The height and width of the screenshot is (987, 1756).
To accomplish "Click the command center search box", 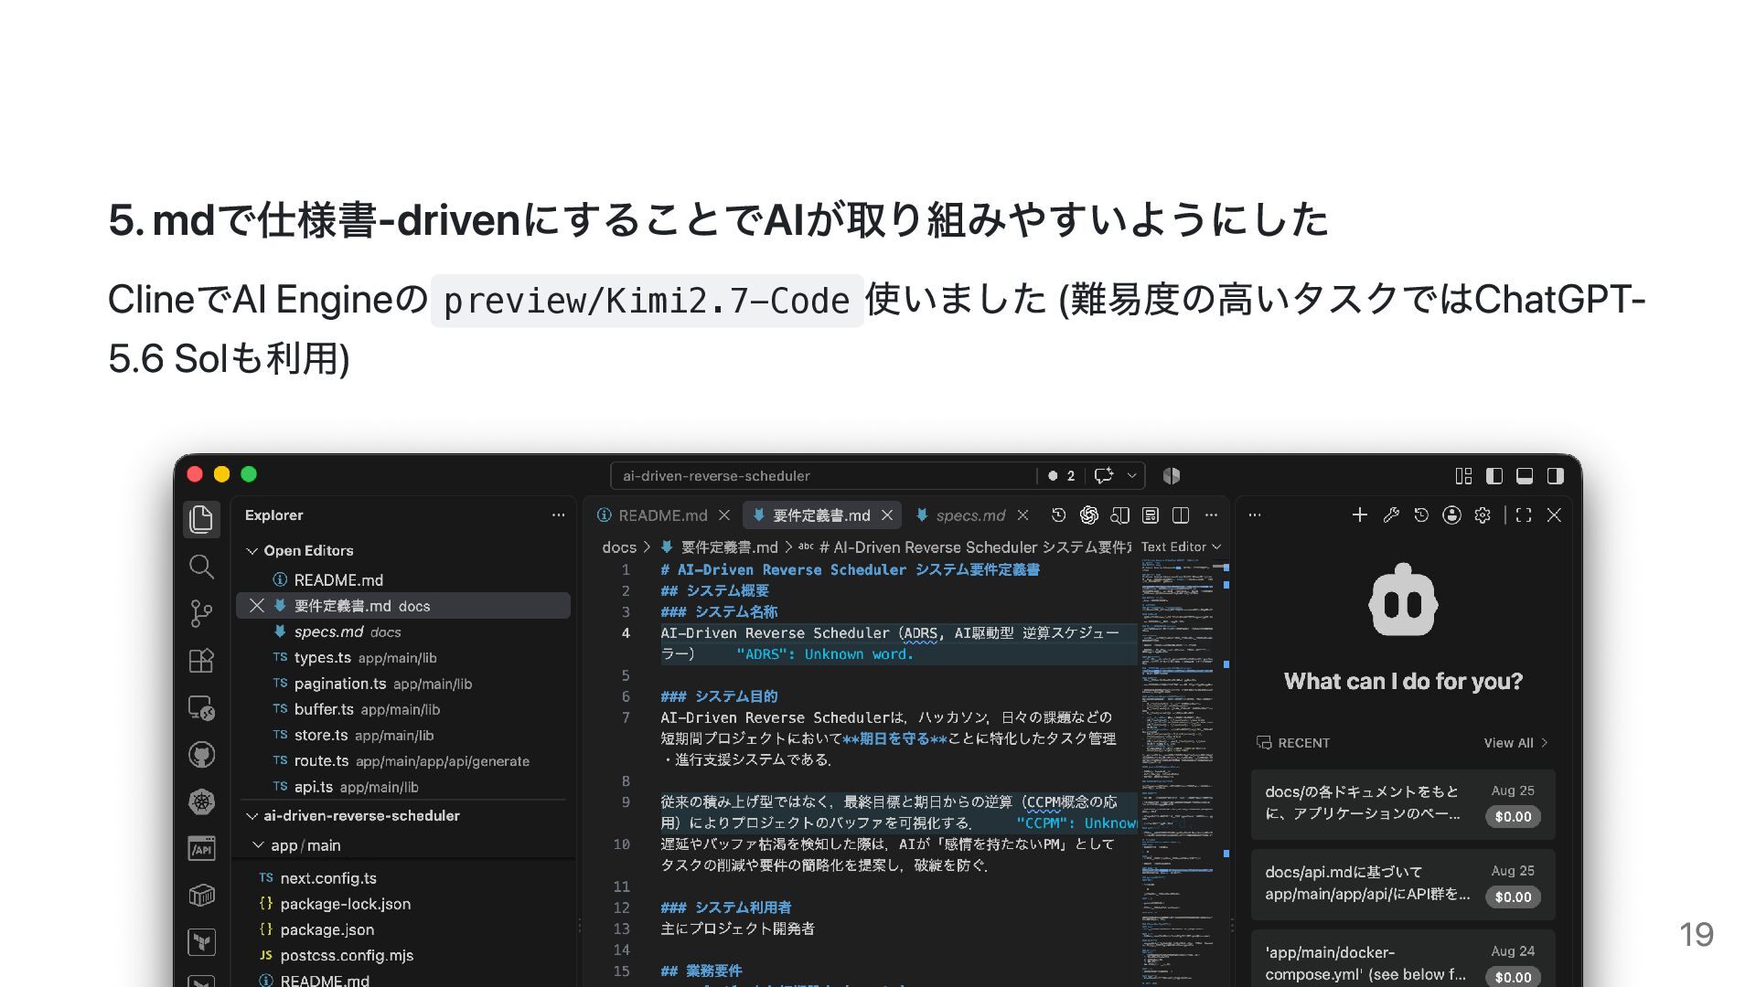I will (x=823, y=476).
